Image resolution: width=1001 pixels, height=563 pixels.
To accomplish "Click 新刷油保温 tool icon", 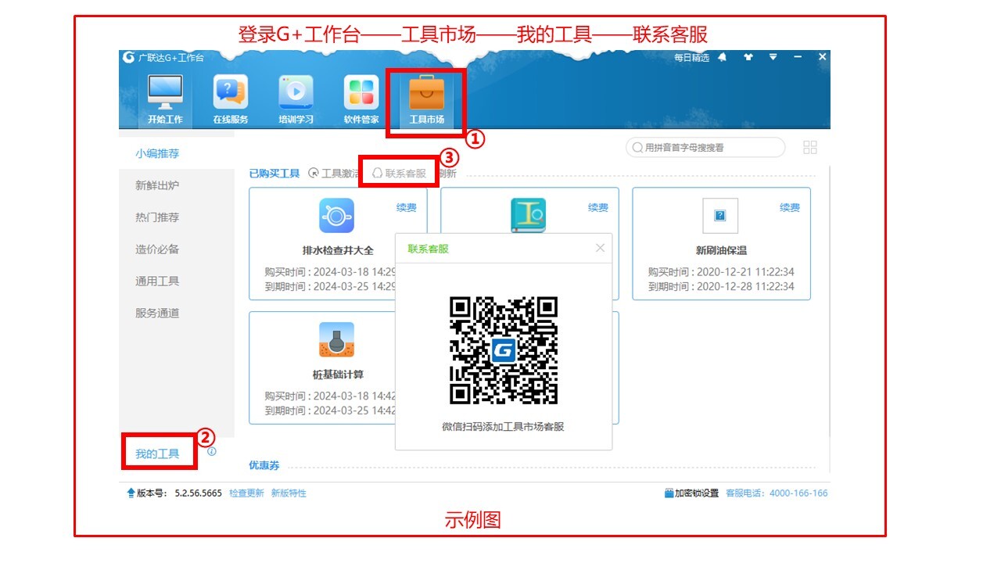I will [720, 215].
